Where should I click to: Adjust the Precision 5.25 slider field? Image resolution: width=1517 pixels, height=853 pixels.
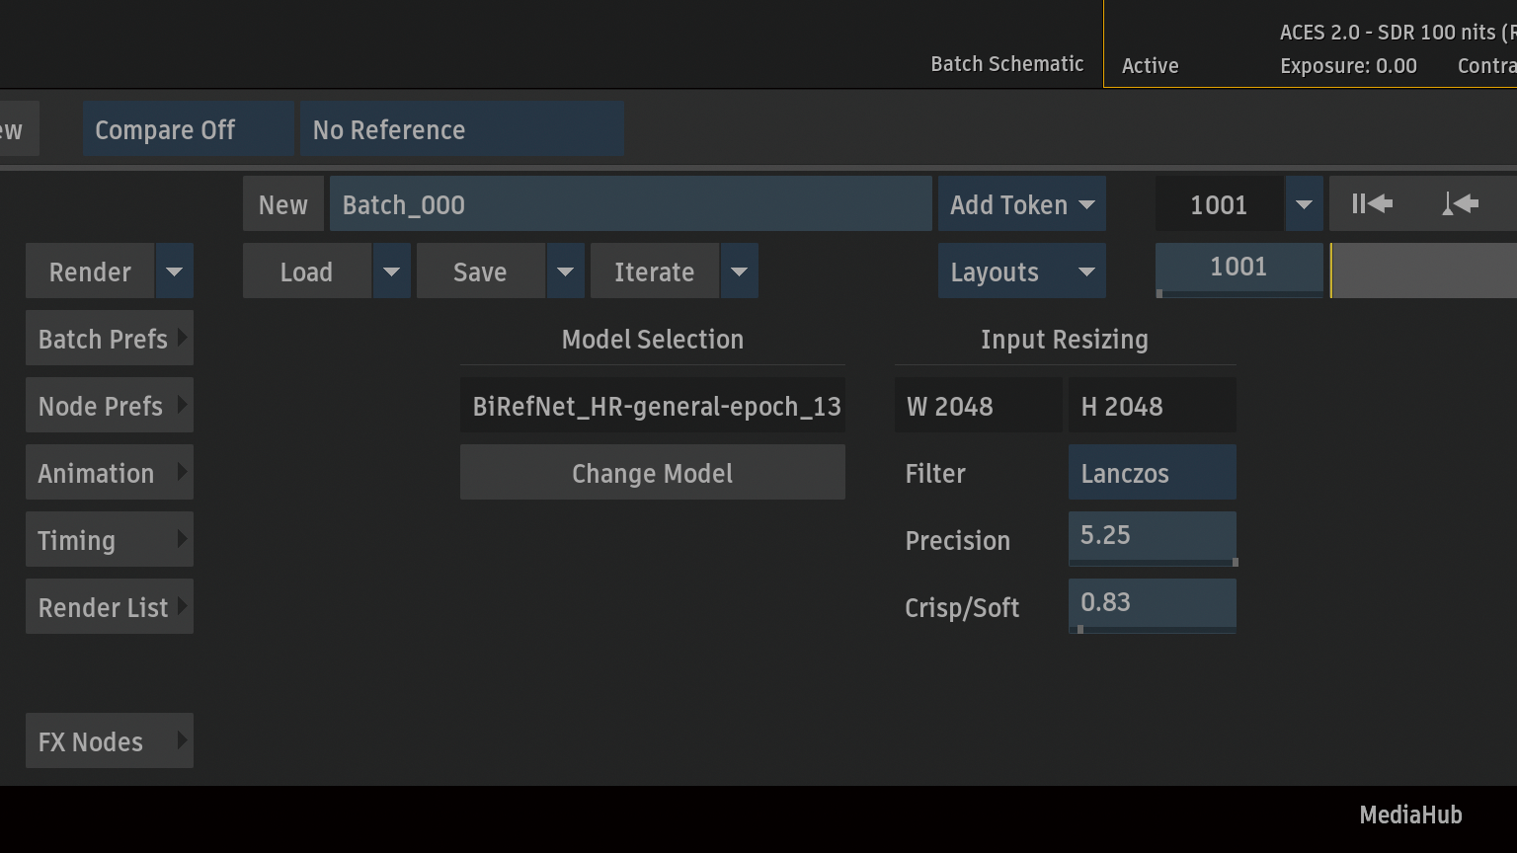click(x=1152, y=536)
